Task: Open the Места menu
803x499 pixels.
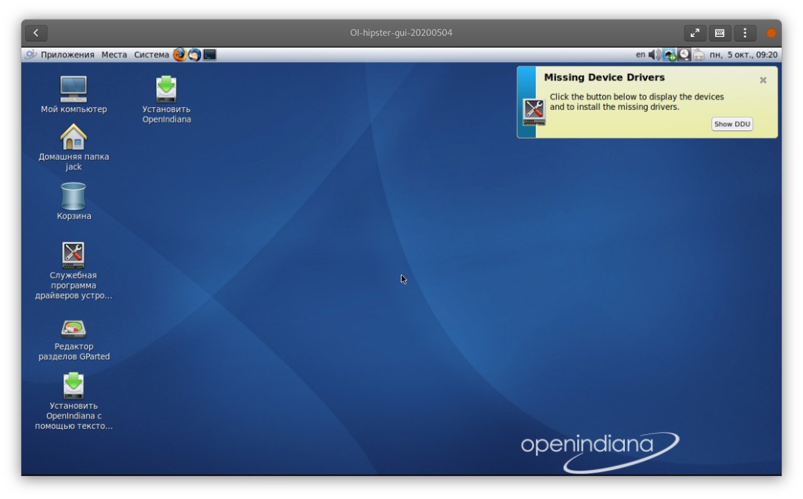Action: [x=114, y=55]
